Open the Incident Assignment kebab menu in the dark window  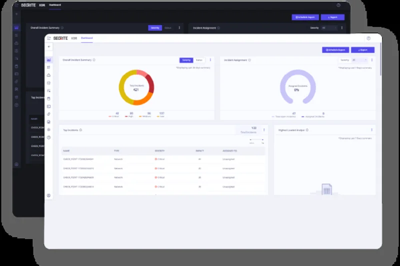[342, 28]
